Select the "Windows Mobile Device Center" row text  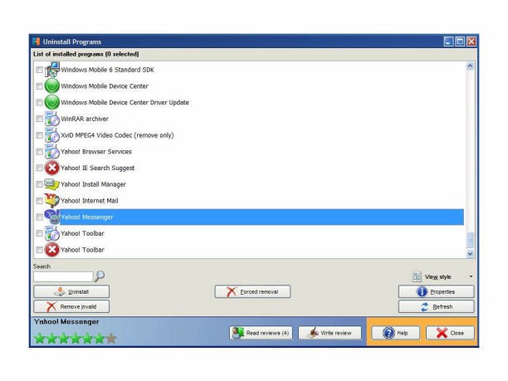pos(105,86)
